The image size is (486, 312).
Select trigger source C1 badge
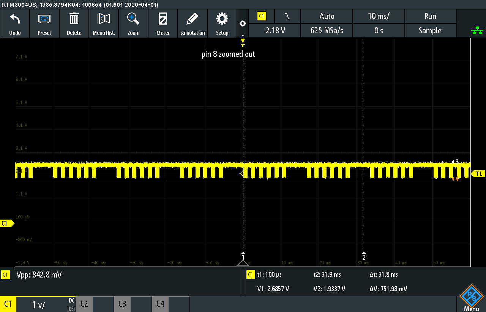(x=262, y=16)
